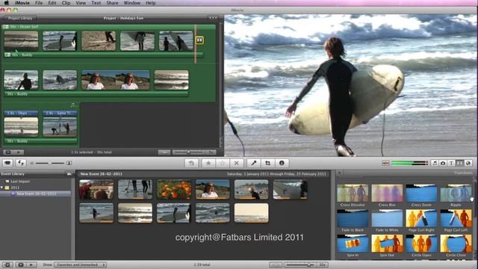Choose the Cross Blur transition
478x269 pixels.
pos(387,196)
